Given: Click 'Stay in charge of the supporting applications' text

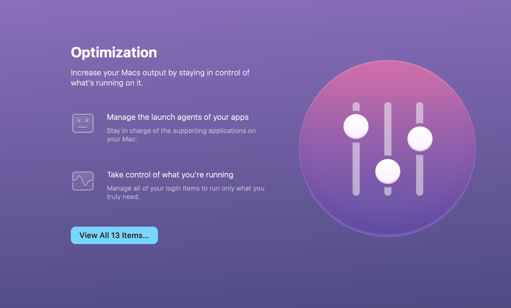Looking at the screenshot, I should coord(181,135).
